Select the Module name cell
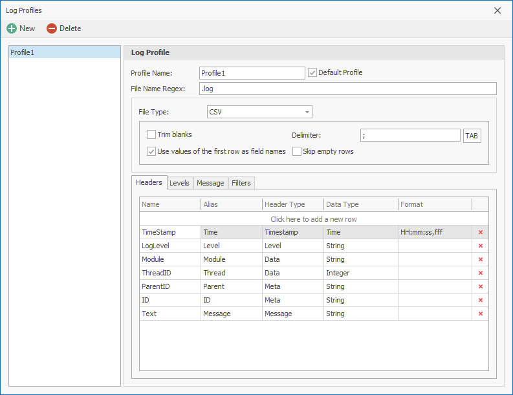The height and width of the screenshot is (395, 513). 169,259
